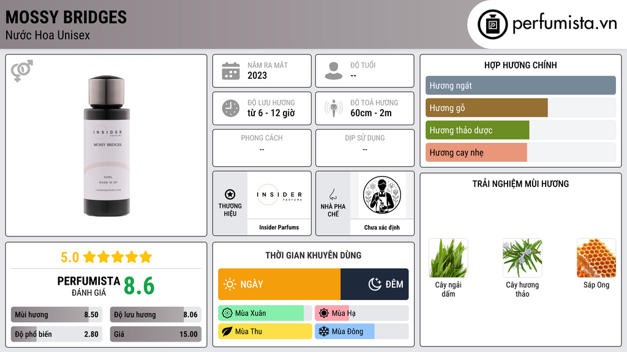Select the Cây ngải dấm note image
The height and width of the screenshot is (352, 627).
[x=448, y=258]
